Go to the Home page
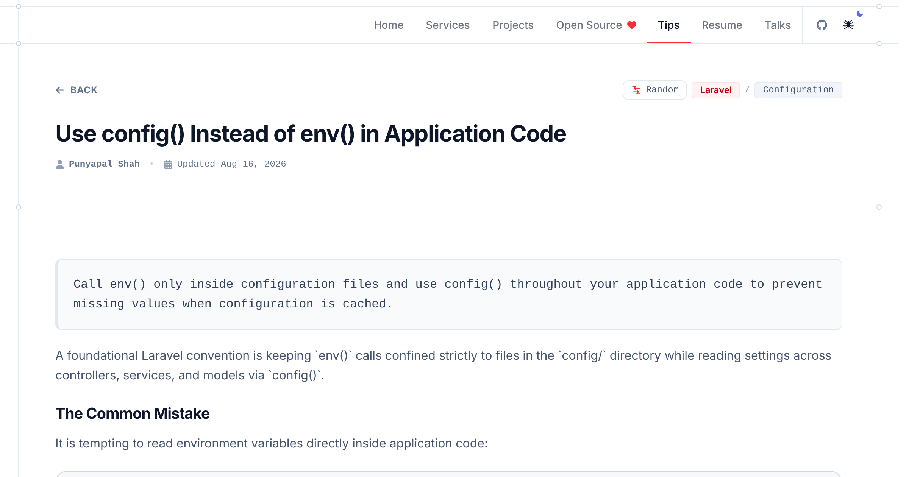Image resolution: width=909 pixels, height=477 pixels. 389,25
